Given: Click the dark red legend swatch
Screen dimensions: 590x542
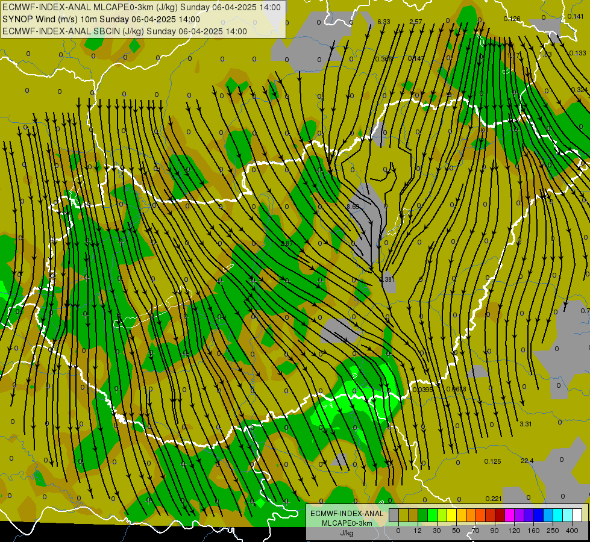Looking at the screenshot, I should tap(500, 516).
